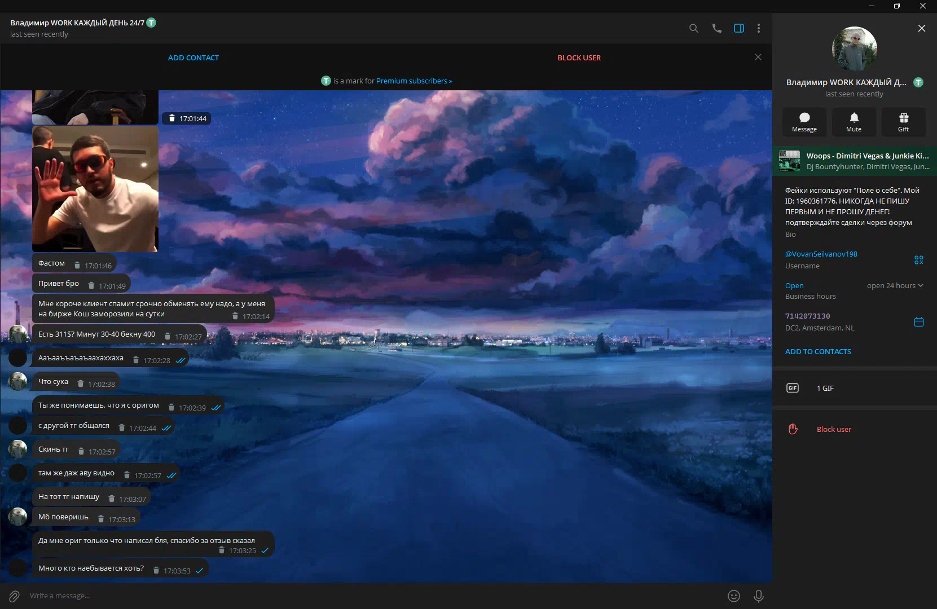Record a voice message with microphone icon
Image resolution: width=937 pixels, height=609 pixels.
(x=759, y=596)
